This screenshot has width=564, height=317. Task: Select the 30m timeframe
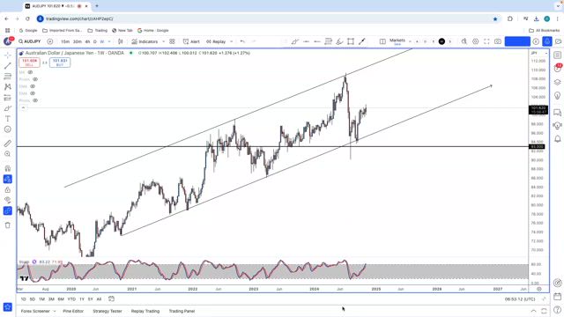pos(78,41)
